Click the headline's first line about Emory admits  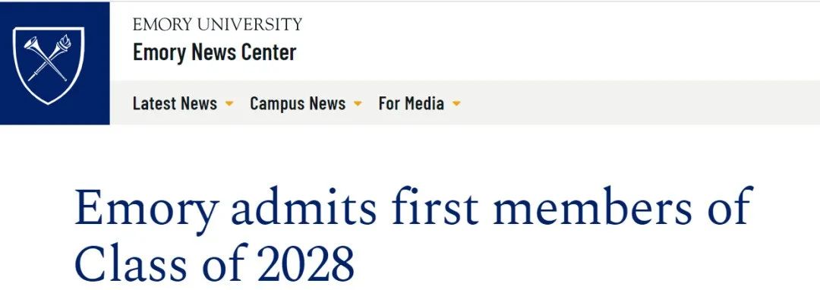tap(413, 207)
